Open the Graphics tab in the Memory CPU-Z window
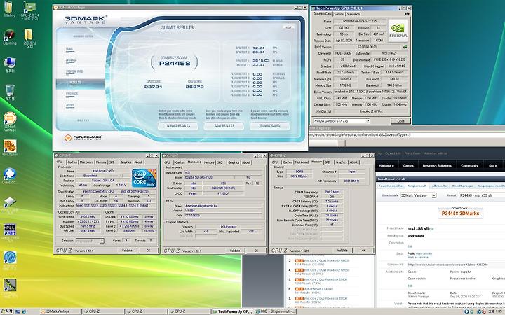505x315 pixels. (x=341, y=162)
